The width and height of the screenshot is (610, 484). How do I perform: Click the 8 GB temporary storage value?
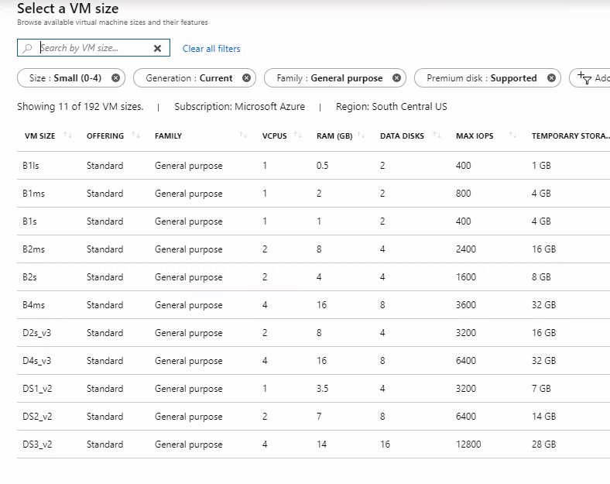click(541, 277)
